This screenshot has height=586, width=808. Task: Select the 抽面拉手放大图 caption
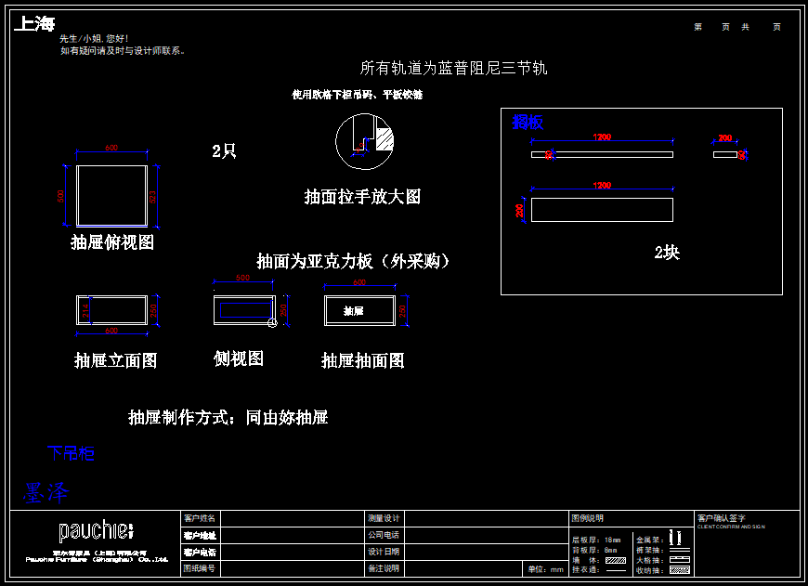pos(362,197)
